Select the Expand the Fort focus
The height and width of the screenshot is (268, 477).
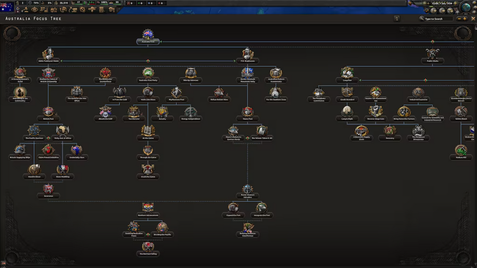coord(233,211)
